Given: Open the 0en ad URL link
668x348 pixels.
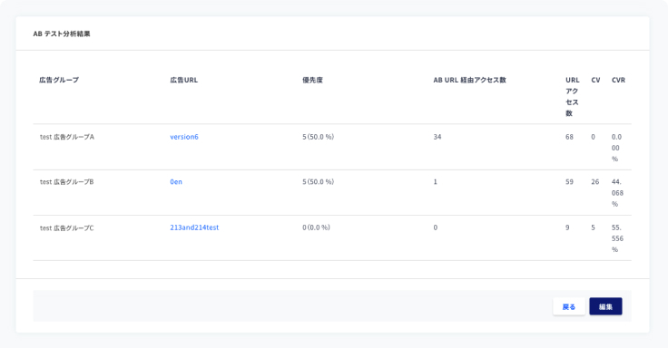Looking at the screenshot, I should pyautogui.click(x=176, y=182).
